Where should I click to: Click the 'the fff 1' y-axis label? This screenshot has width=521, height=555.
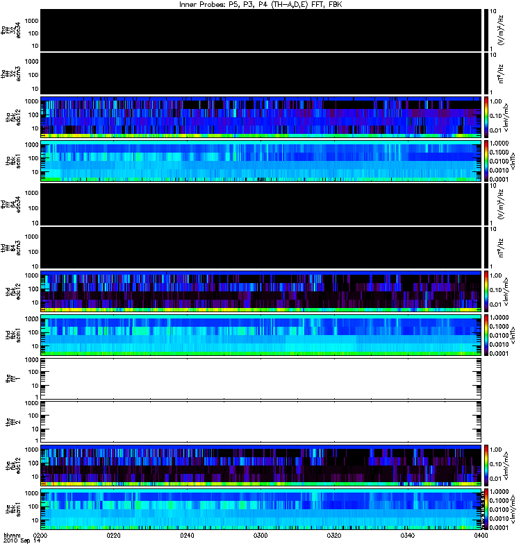pos(13,378)
